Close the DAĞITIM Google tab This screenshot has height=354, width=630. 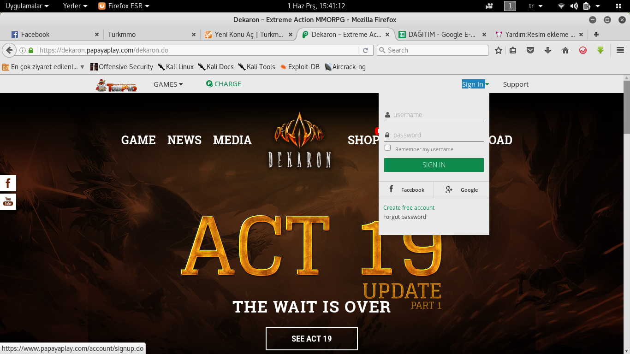tap(484, 35)
